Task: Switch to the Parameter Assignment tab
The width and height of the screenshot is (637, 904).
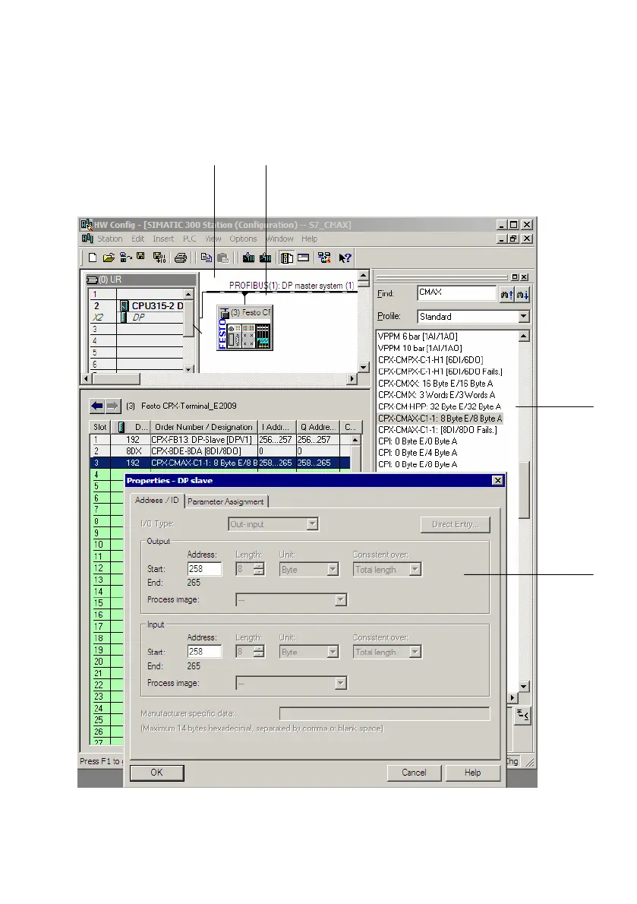Action: click(x=225, y=501)
